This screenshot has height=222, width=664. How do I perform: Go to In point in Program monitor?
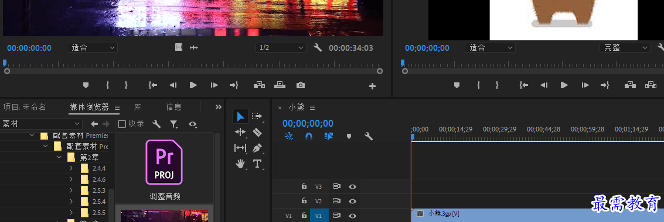tap(524, 85)
